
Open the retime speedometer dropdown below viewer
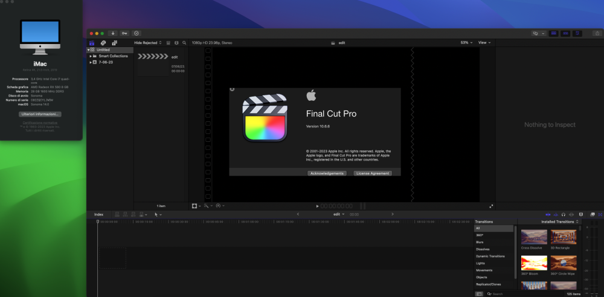tap(220, 206)
